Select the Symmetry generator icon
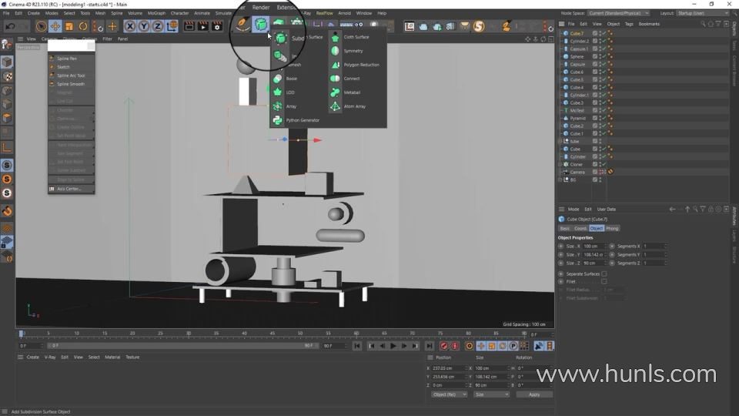Screen dimensions: 739x416 coord(336,51)
